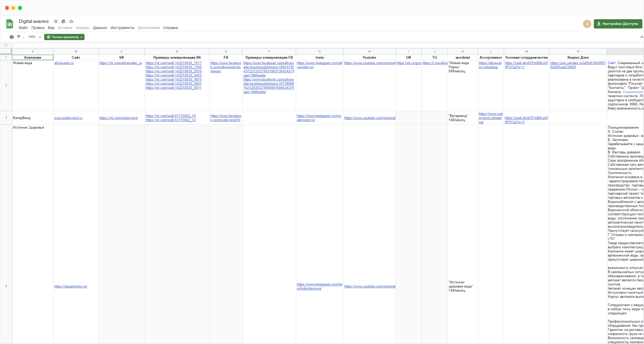Image resolution: width=644 pixels, height=344 pixels.
Task: Open the Вид menu
Action: (x=51, y=28)
